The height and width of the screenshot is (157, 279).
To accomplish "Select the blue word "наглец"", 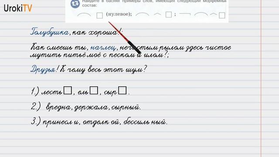I will point(103,48).
